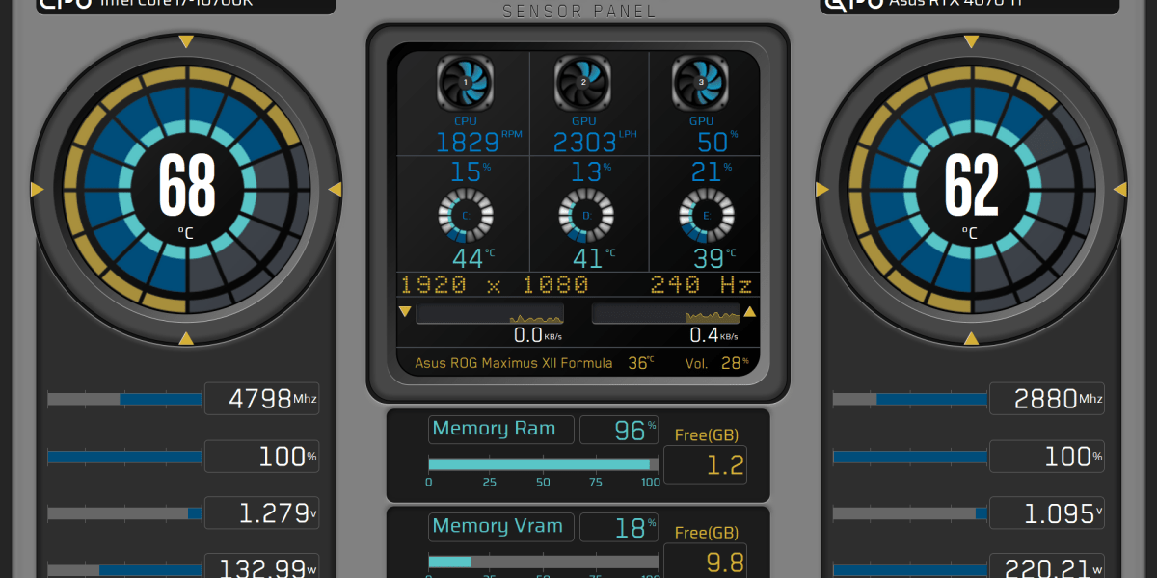Image resolution: width=1157 pixels, height=578 pixels.
Task: Select the Memory Vram label
Action: pos(501,527)
